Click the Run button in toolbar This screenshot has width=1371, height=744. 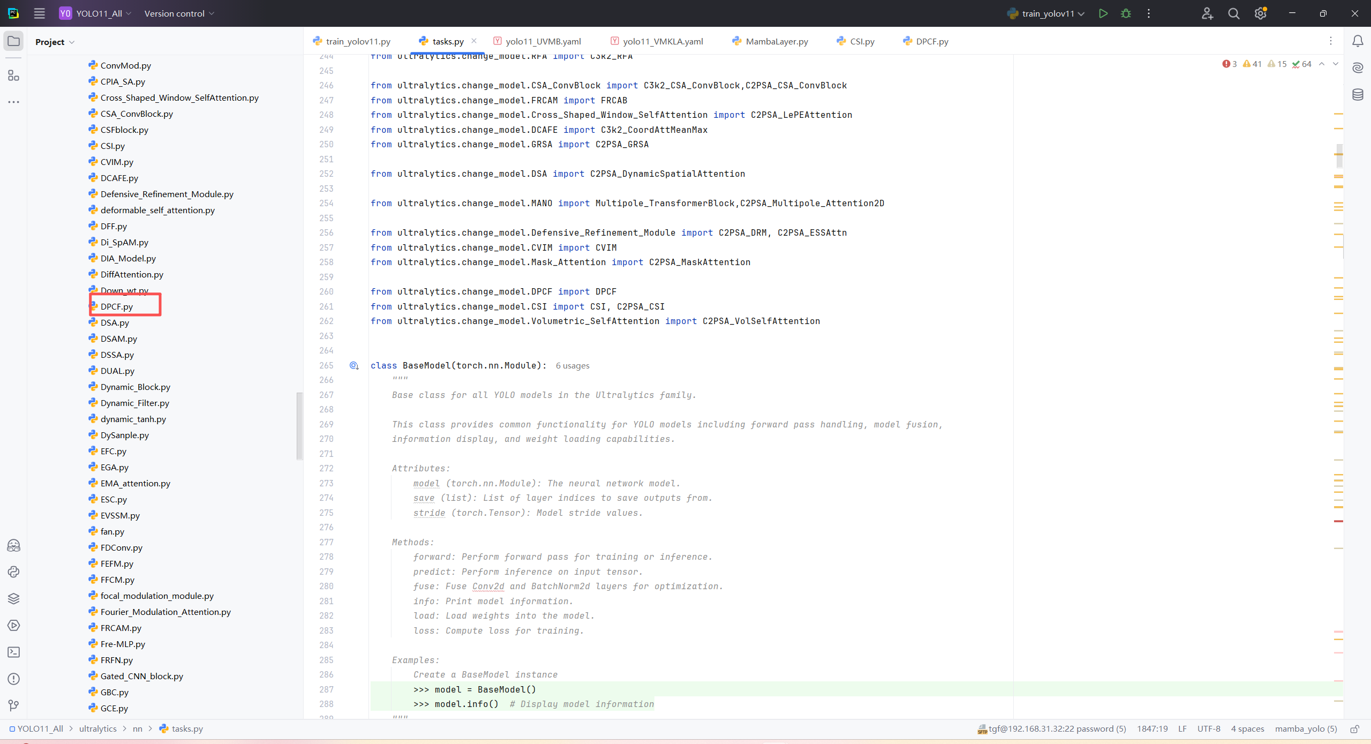[1103, 13]
